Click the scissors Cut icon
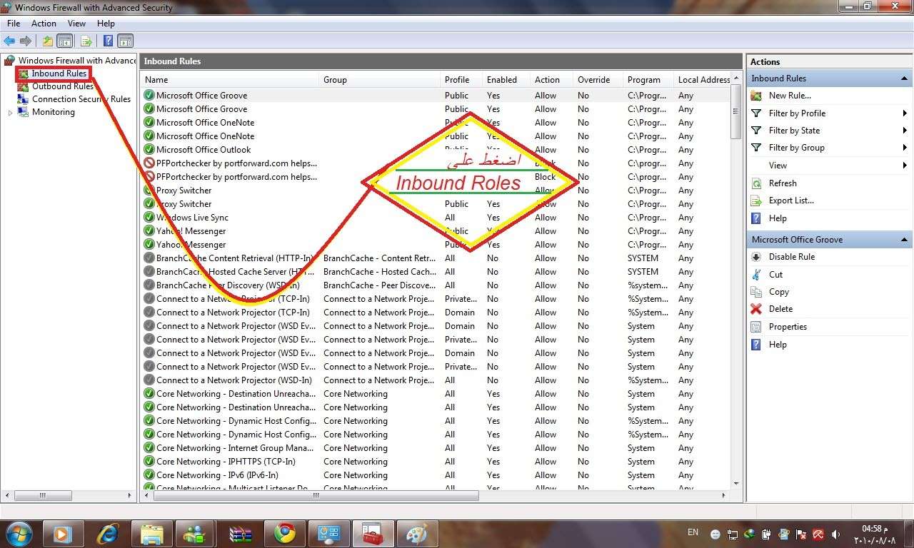This screenshot has height=548, width=914. [756, 275]
